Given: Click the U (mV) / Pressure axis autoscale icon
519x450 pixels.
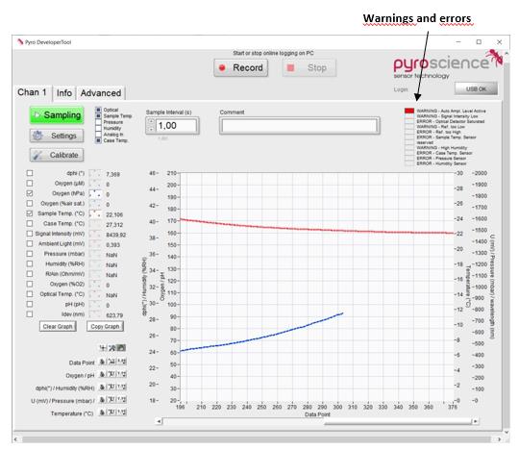Looking at the screenshot, I should (x=111, y=400).
